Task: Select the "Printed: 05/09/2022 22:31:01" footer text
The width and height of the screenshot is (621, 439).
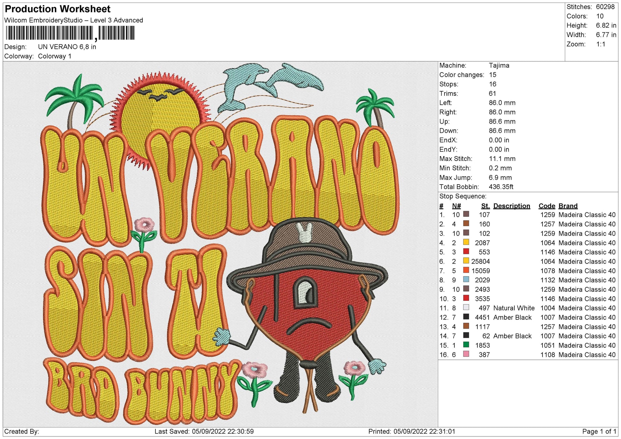Action: coord(412,431)
